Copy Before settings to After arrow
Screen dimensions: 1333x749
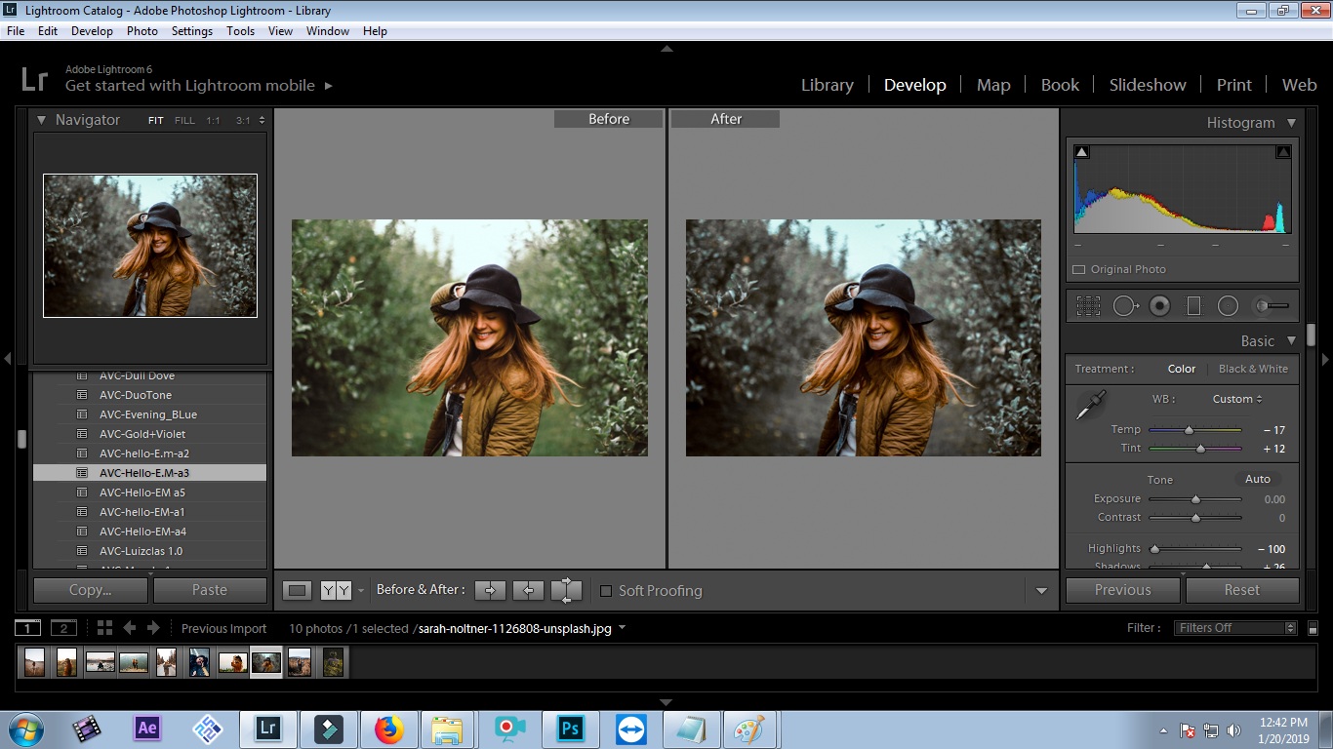point(490,590)
